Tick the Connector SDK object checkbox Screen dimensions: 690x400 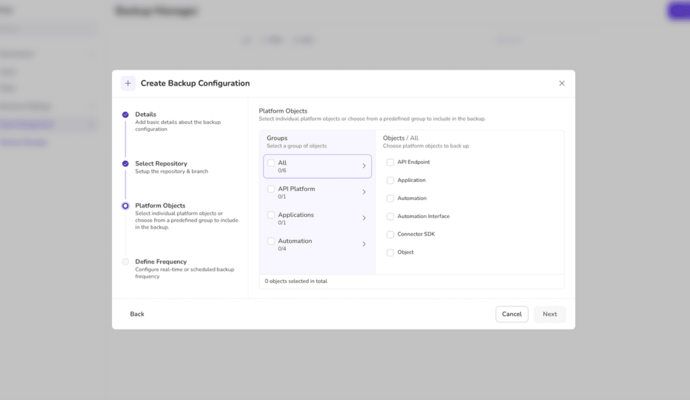(x=390, y=235)
